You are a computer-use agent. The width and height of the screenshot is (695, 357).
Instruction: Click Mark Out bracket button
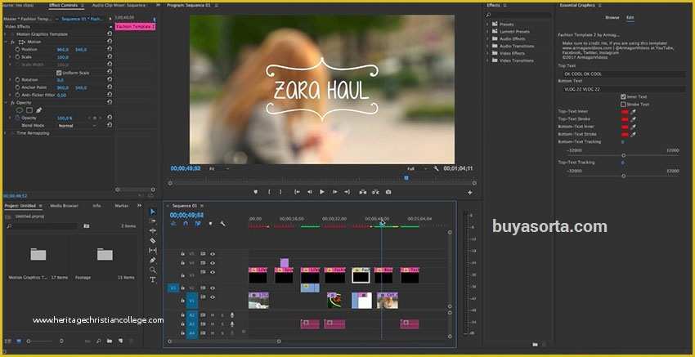(280, 192)
